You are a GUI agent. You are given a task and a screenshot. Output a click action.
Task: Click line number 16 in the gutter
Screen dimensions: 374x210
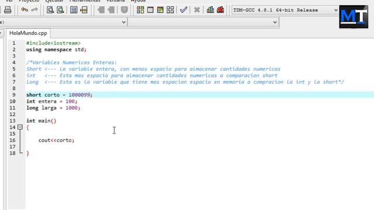(x=12, y=140)
